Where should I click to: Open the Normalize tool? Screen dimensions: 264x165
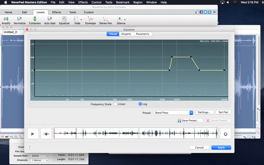point(19,20)
